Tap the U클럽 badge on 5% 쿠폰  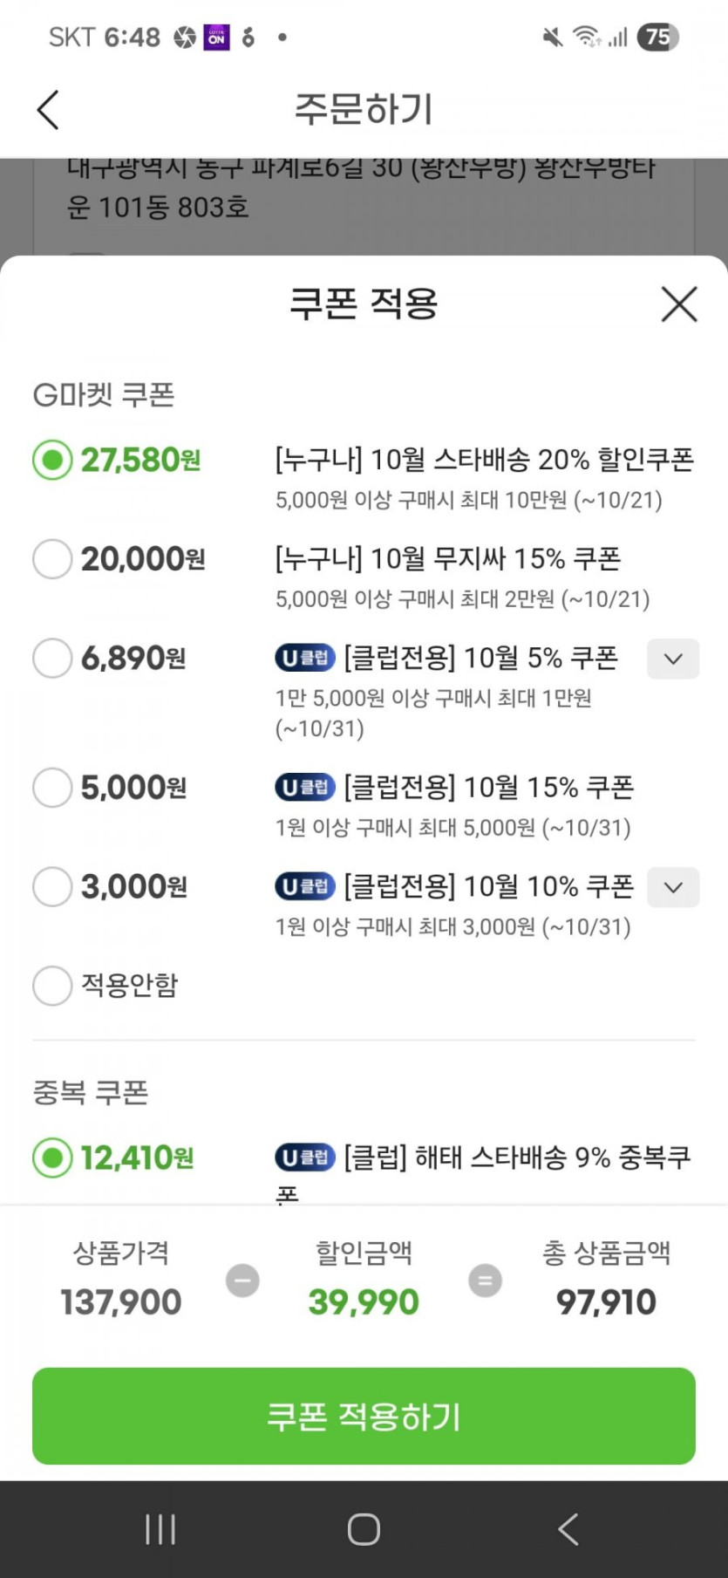pyautogui.click(x=305, y=658)
